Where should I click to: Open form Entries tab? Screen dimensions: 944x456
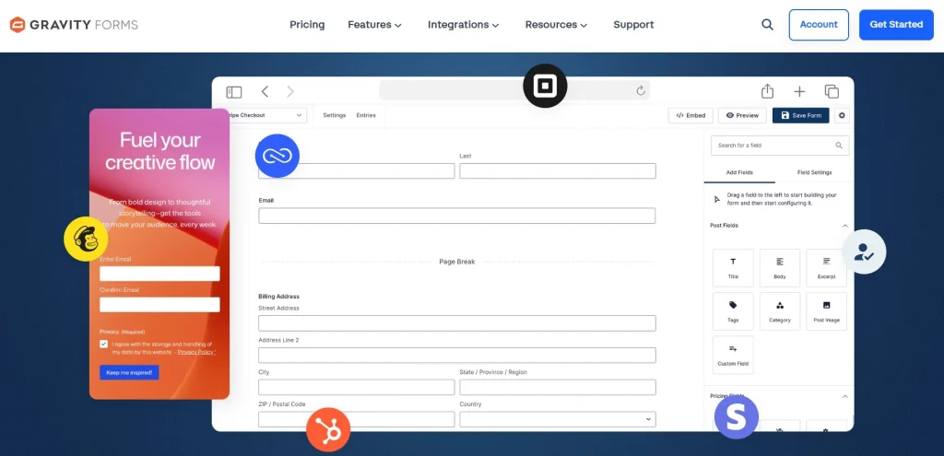pos(365,115)
